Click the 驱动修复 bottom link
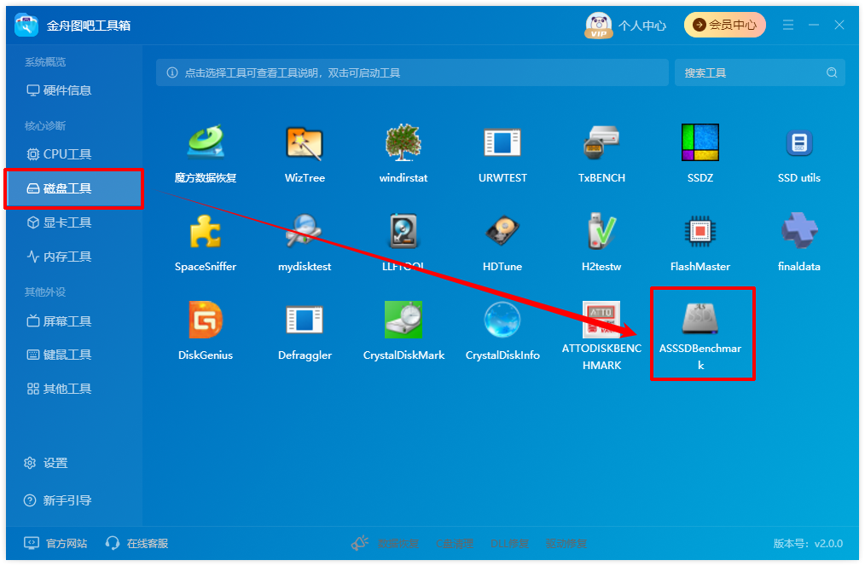This screenshot has height=566, width=865. pyautogui.click(x=566, y=544)
